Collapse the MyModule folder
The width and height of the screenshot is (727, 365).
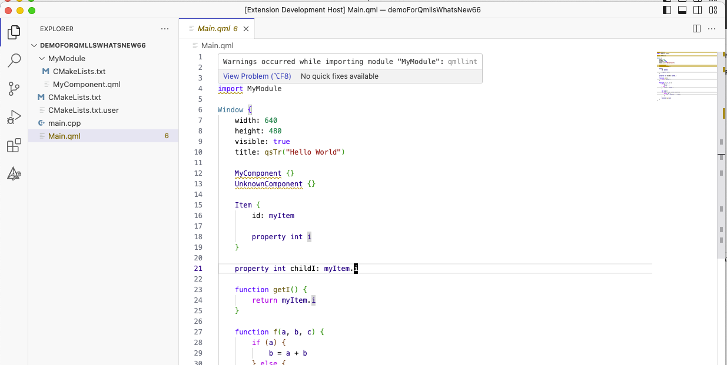point(42,58)
